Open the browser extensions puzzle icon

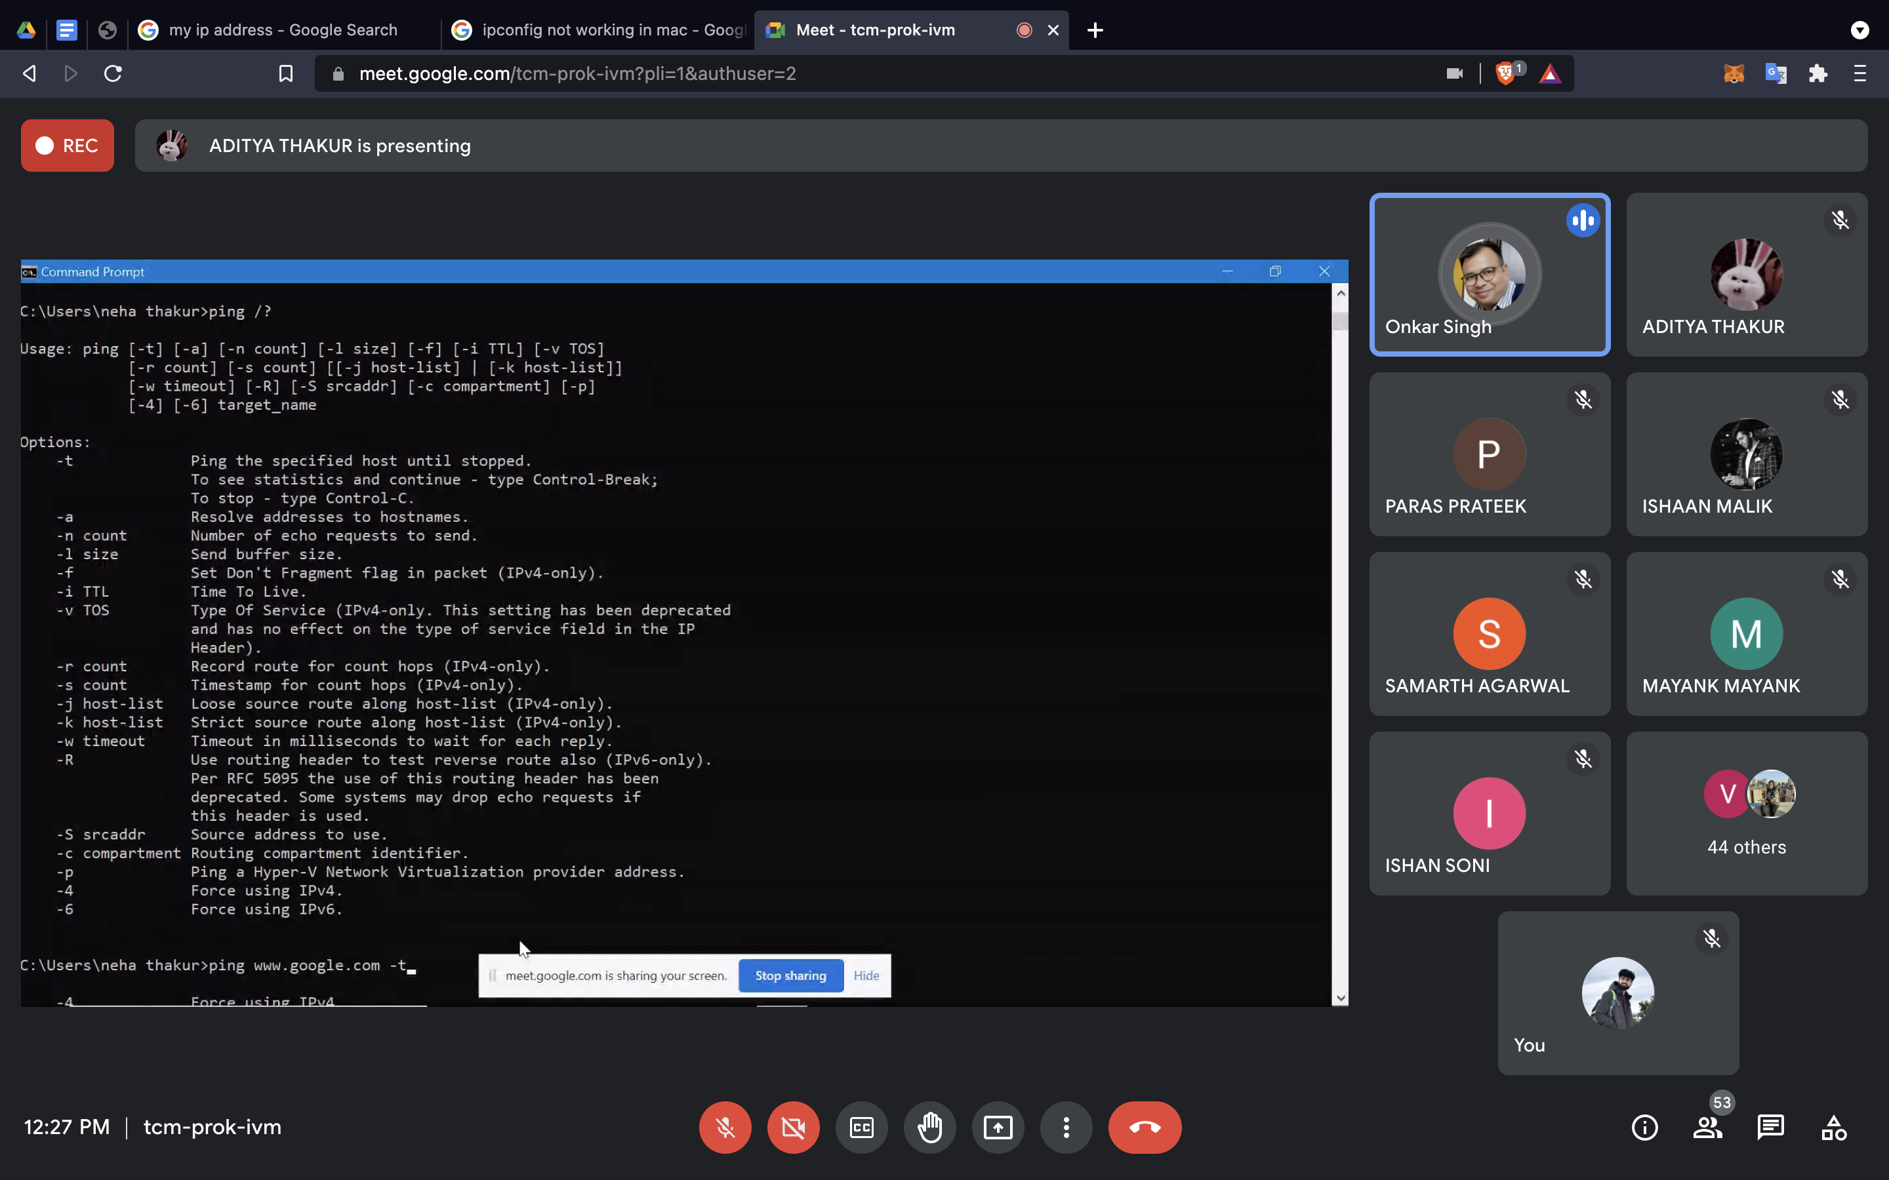coord(1818,73)
